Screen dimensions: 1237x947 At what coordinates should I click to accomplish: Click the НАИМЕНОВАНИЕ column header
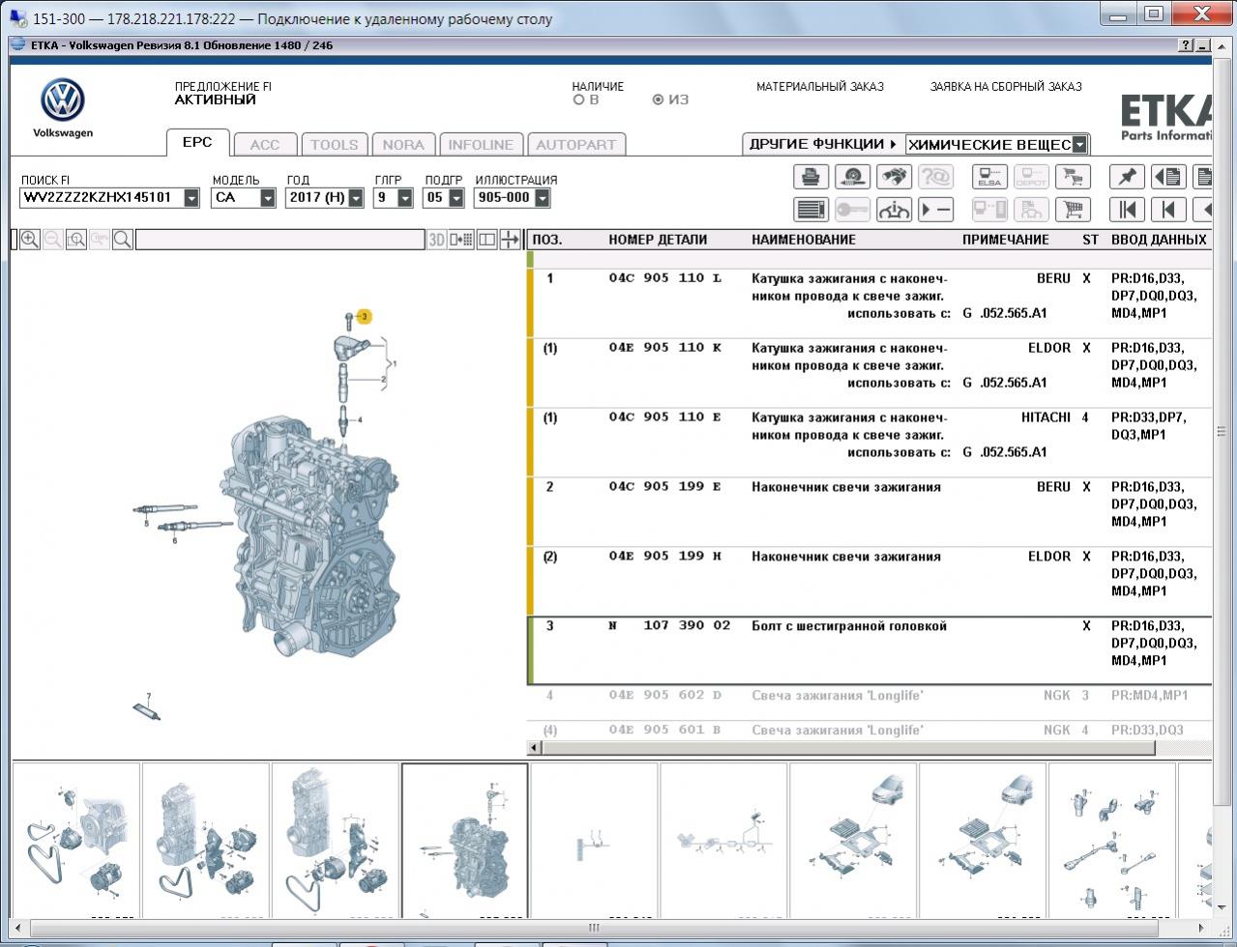coord(804,240)
